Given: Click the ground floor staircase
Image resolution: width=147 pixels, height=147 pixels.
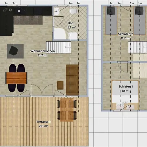Looking at the screenshot, I should [x=58, y=47].
